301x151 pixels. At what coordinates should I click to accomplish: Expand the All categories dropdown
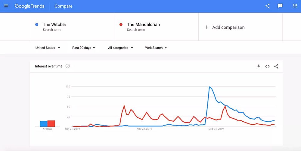(120, 48)
